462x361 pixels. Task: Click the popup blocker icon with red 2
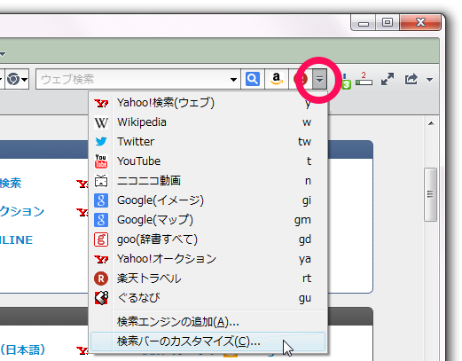coord(364,79)
